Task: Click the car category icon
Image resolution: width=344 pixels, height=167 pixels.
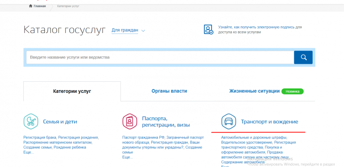Action: (x=228, y=121)
